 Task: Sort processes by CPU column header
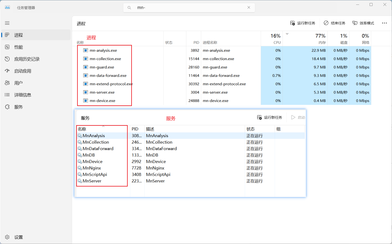pos(271,39)
